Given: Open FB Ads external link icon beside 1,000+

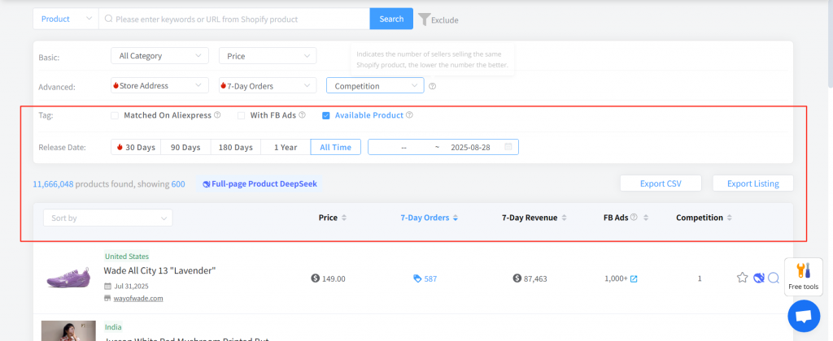Looking at the screenshot, I should (634, 278).
